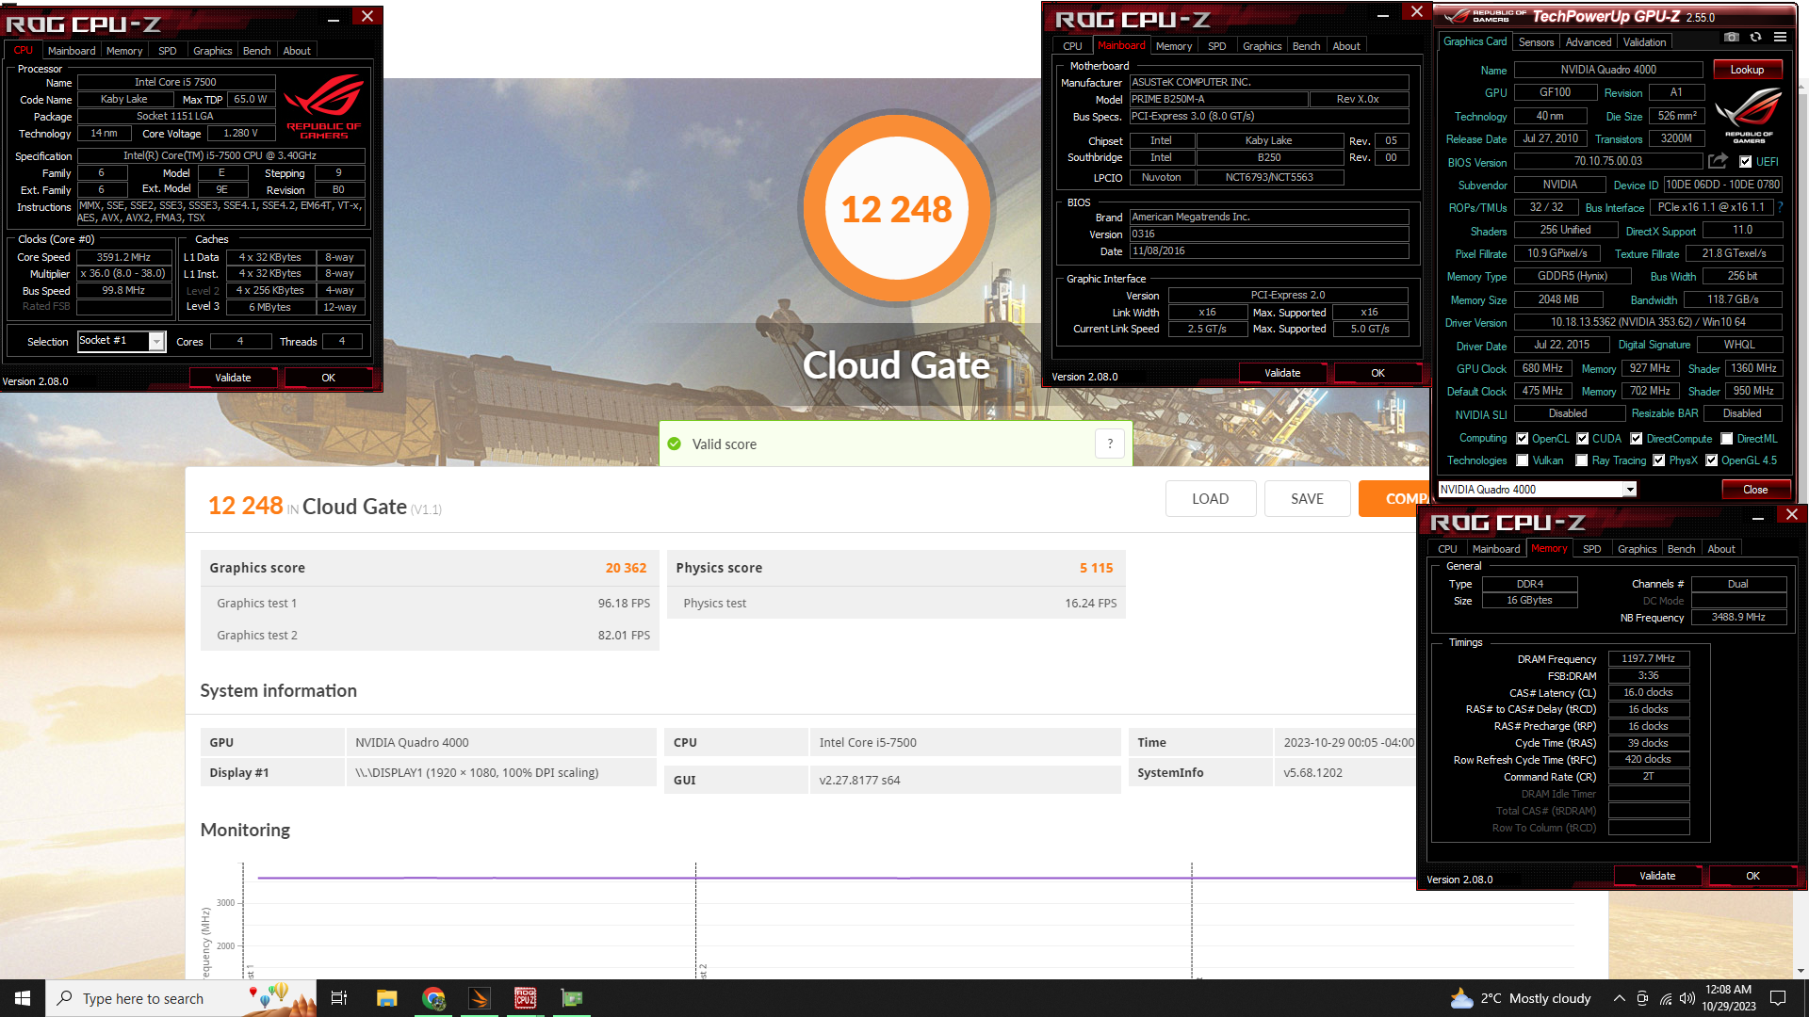Screen dimensions: 1809x1017
Task: Toggle DirectCompute checkbox
Action: pos(1637,438)
